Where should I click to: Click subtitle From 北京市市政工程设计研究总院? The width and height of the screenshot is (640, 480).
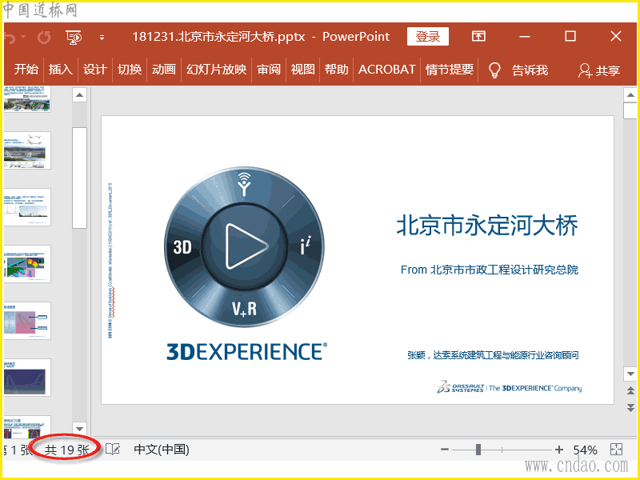(490, 270)
